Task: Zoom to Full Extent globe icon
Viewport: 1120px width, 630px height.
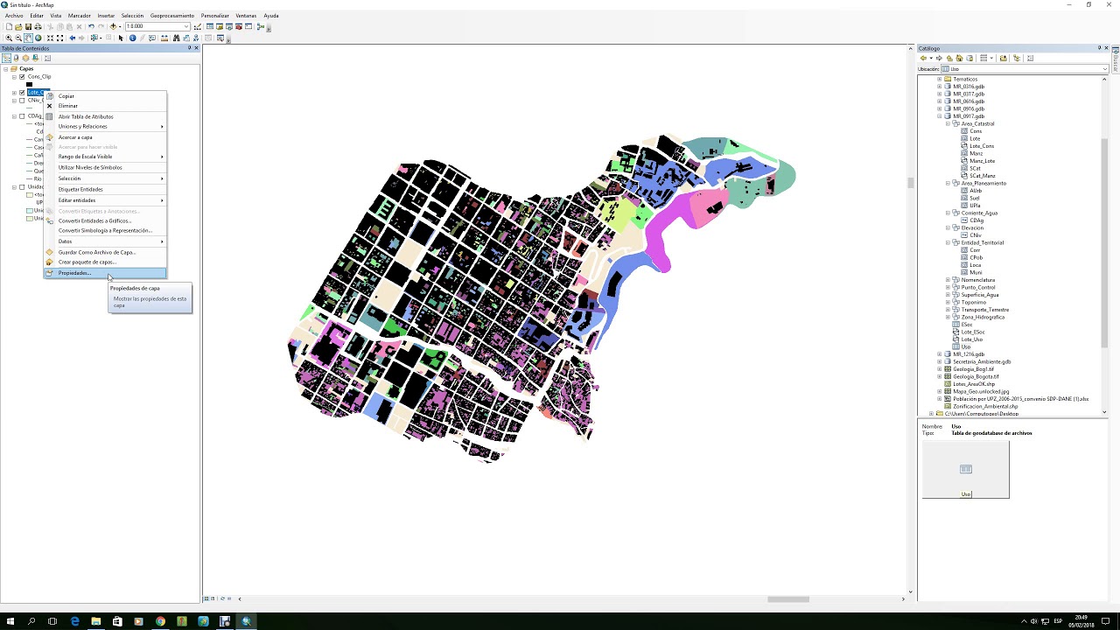Action: [38, 38]
